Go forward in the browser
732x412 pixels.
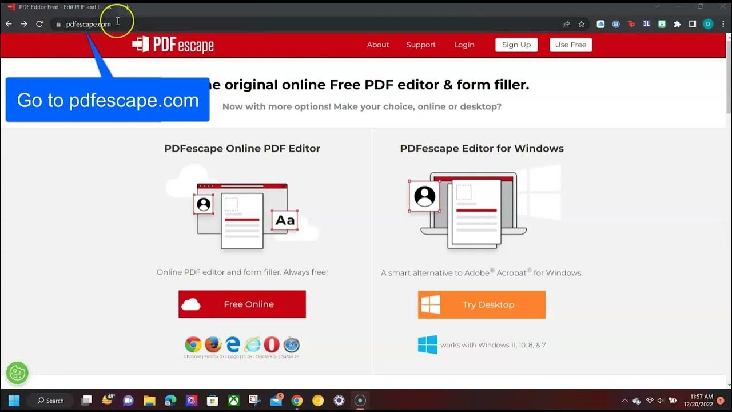click(x=24, y=24)
